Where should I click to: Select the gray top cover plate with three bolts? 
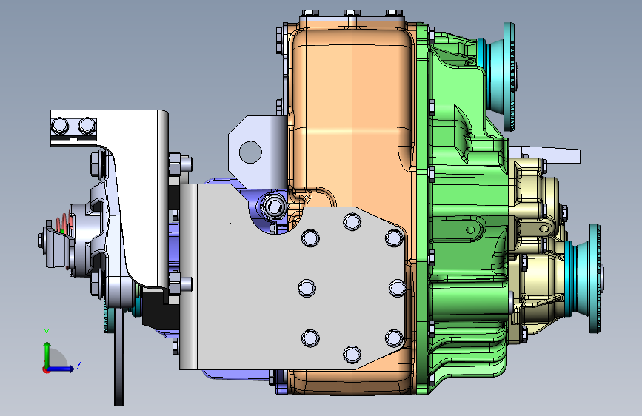click(x=352, y=18)
